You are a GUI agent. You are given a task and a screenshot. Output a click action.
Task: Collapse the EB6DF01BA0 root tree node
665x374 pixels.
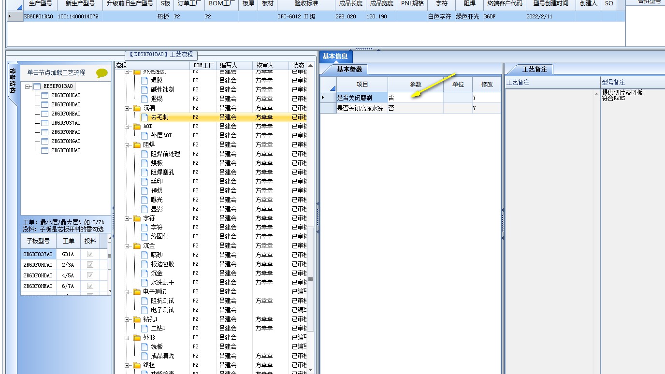click(x=28, y=86)
